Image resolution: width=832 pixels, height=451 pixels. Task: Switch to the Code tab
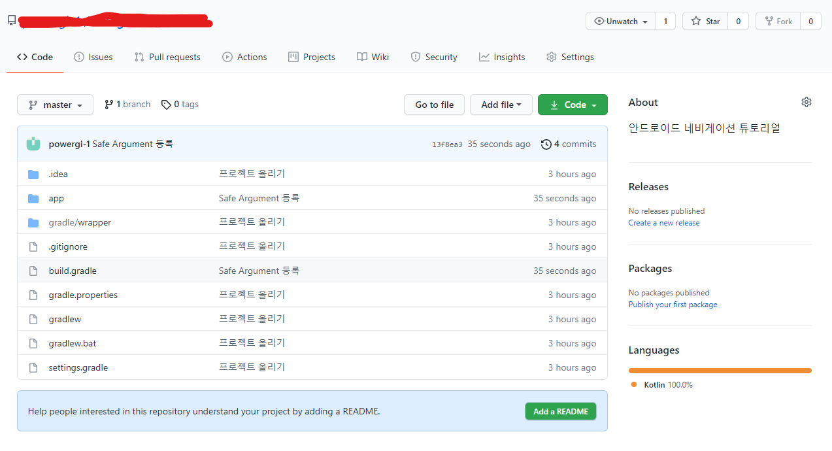pyautogui.click(x=35, y=57)
